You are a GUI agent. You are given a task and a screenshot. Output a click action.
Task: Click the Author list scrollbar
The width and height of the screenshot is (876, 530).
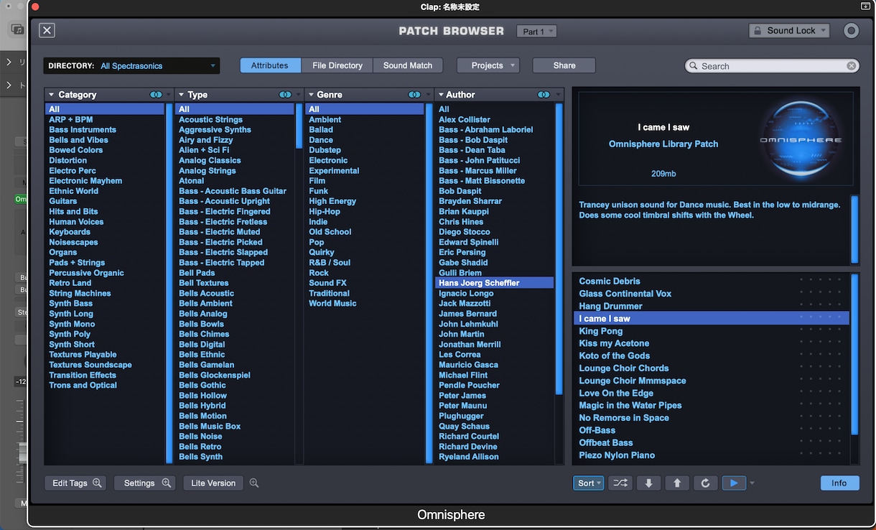pyautogui.click(x=559, y=249)
